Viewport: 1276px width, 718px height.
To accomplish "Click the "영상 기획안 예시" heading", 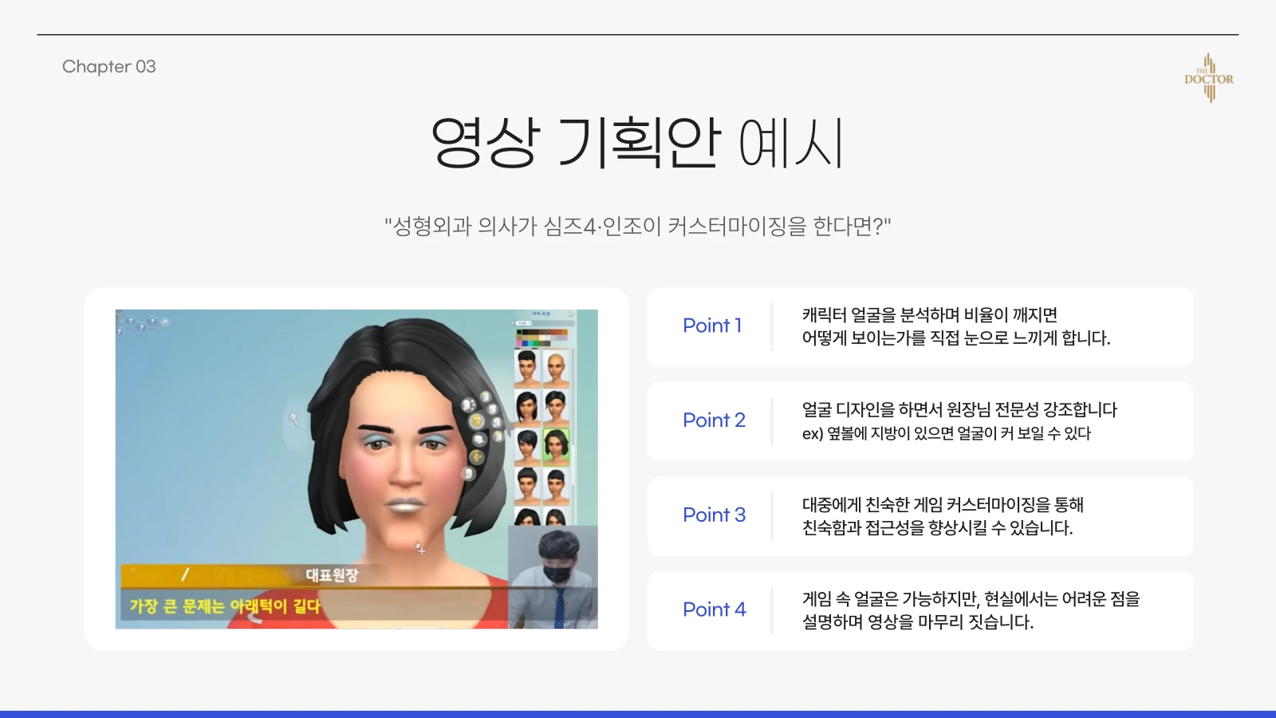I will (x=637, y=144).
